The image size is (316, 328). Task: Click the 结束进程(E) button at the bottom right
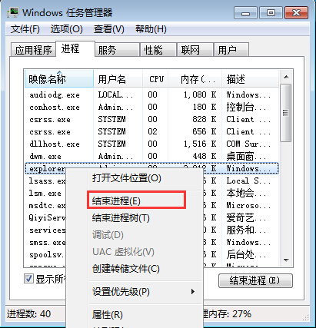pos(255,281)
